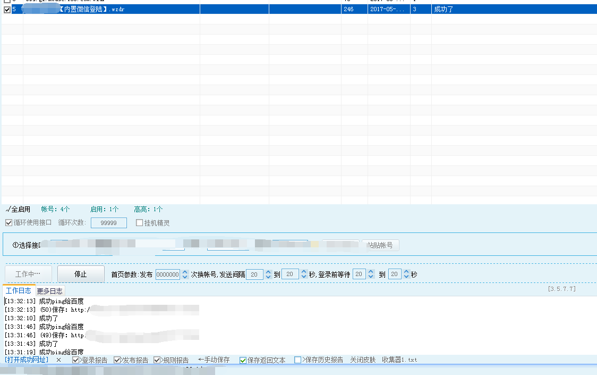Click the 关闭皮肤 link

[x=362, y=360]
